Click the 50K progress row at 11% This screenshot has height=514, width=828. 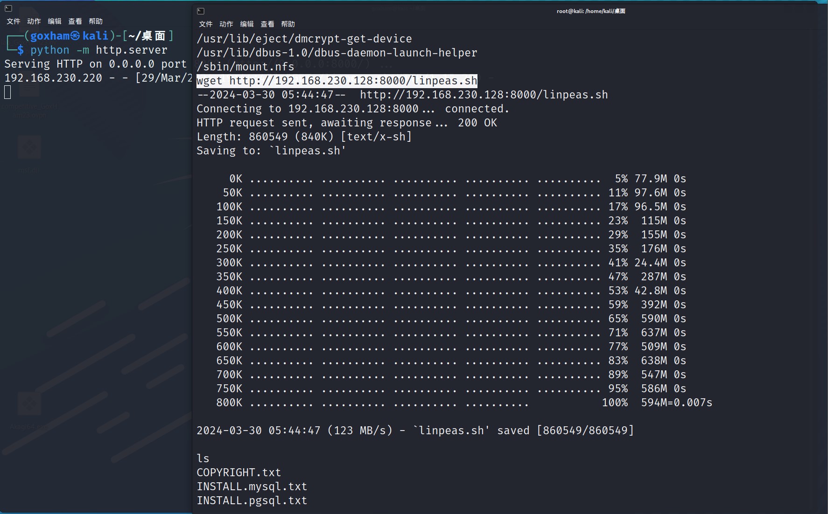tap(454, 193)
